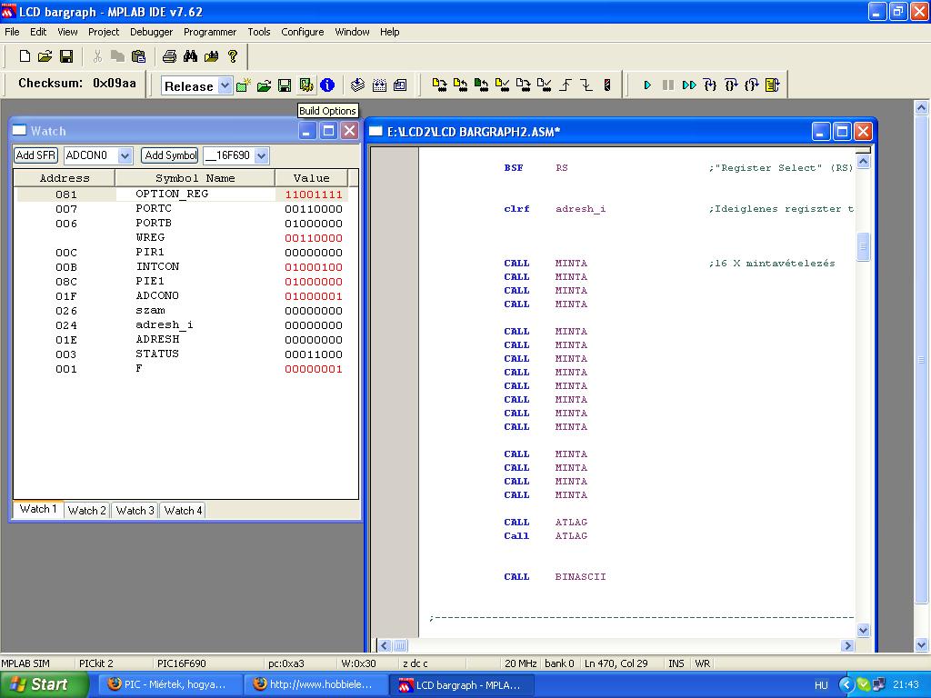
Task: Click the Print icon
Action: 169,55
